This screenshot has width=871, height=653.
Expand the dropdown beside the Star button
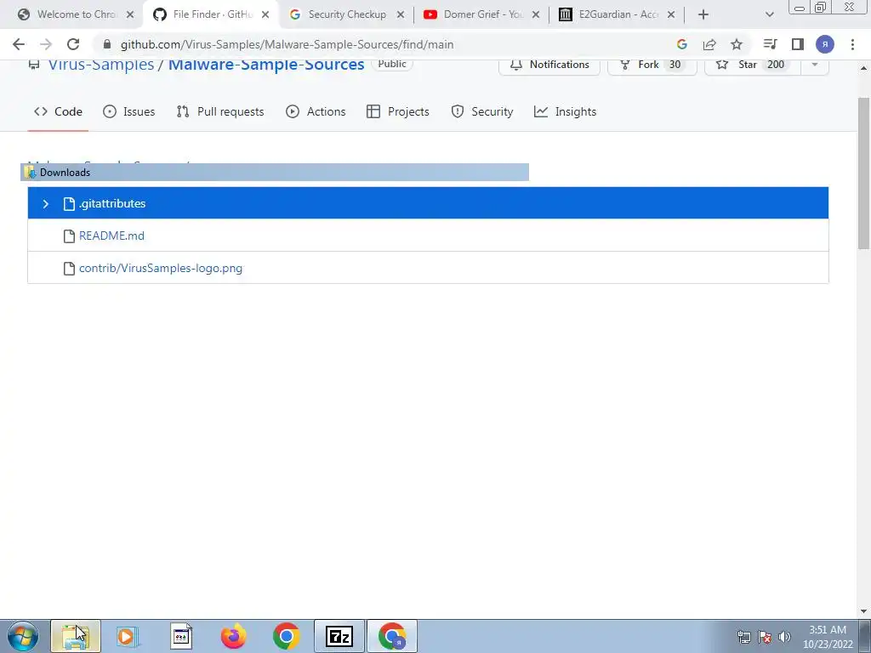(x=814, y=65)
